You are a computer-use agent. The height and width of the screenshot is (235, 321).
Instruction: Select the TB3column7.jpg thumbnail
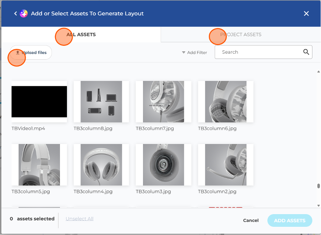point(163,102)
